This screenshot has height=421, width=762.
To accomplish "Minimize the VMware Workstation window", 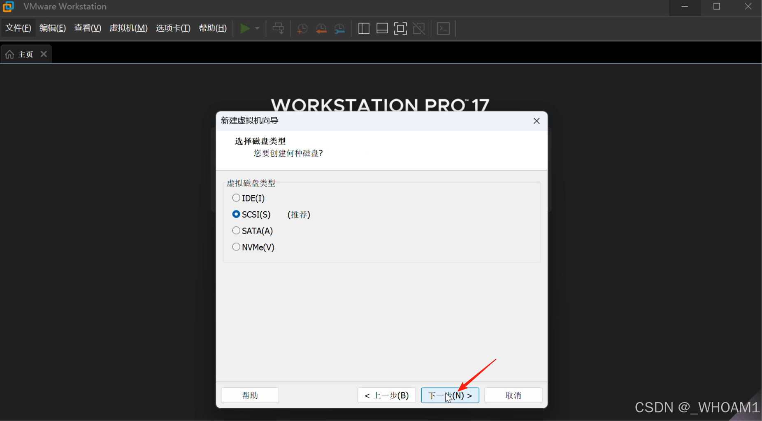I will coord(685,7).
